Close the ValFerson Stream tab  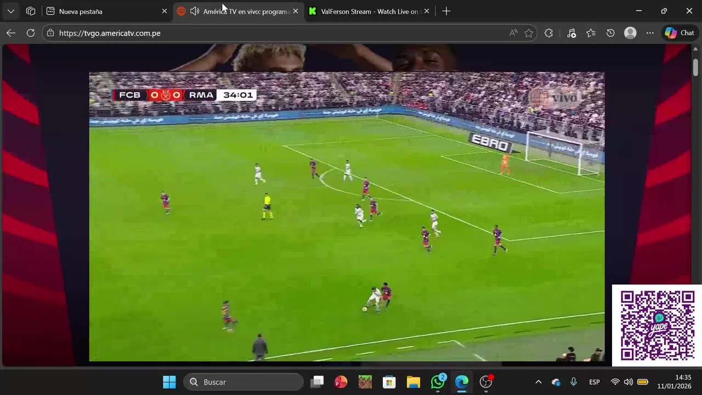(426, 11)
